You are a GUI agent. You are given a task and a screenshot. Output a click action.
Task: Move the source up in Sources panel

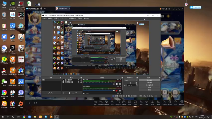point(73,93)
